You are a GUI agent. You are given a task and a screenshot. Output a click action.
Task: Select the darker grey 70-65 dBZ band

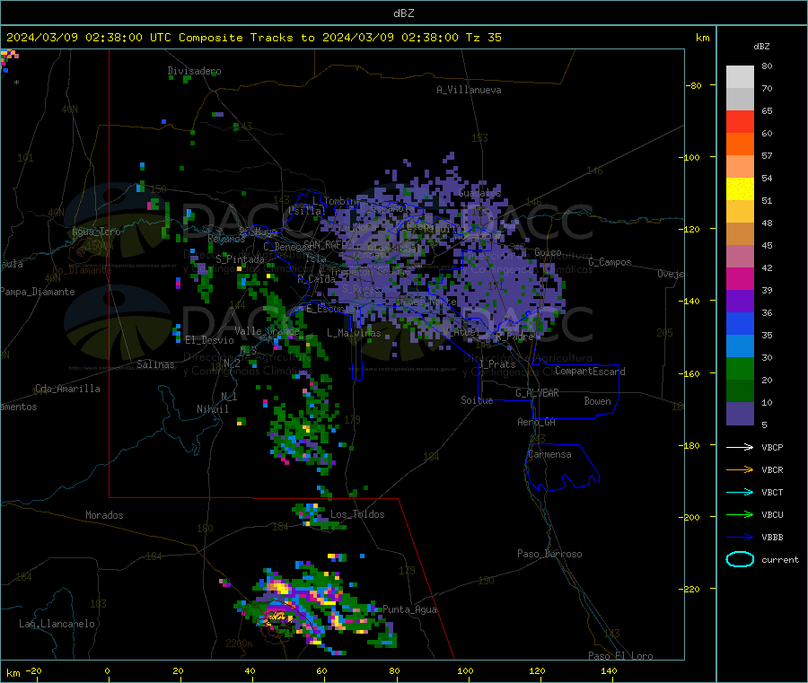740,100
